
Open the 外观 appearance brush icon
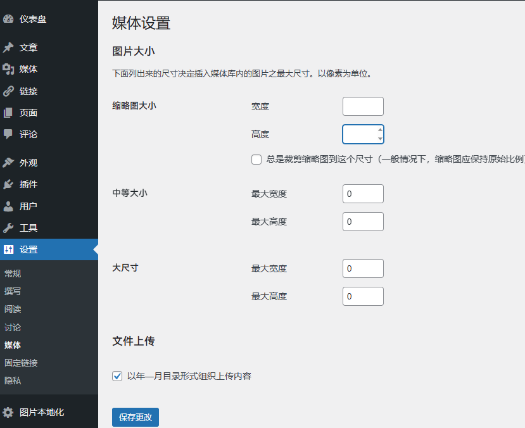click(9, 162)
